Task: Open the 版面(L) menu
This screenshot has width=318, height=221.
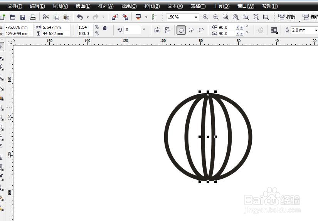Action: pyautogui.click(x=83, y=6)
